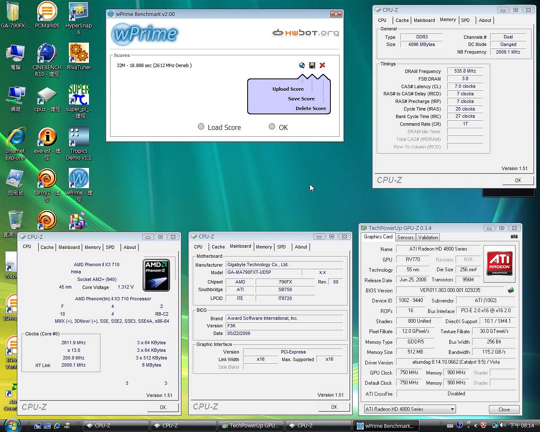Choose Save Score from the wPrime popup menu
Viewport: 540px width, 432px height.
click(x=301, y=99)
